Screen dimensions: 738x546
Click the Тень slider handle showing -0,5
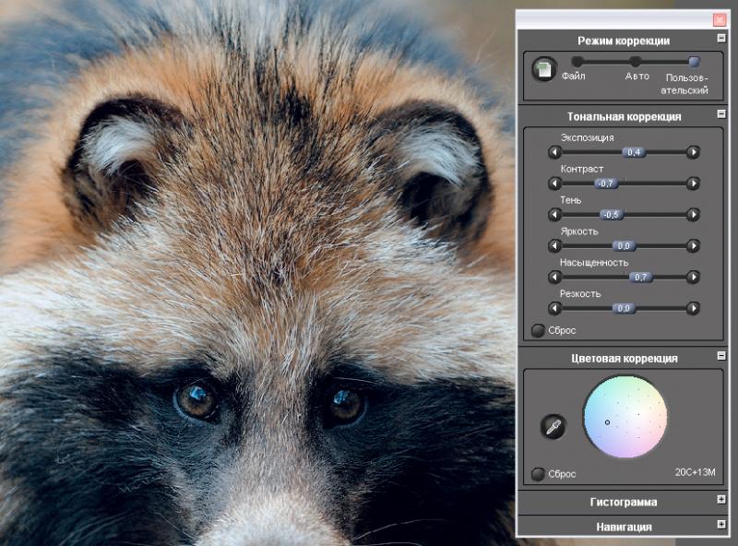(612, 215)
